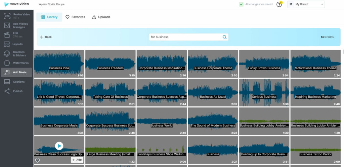344x167 pixels.
Task: Click the help question mark icon
Action: pos(279,4)
